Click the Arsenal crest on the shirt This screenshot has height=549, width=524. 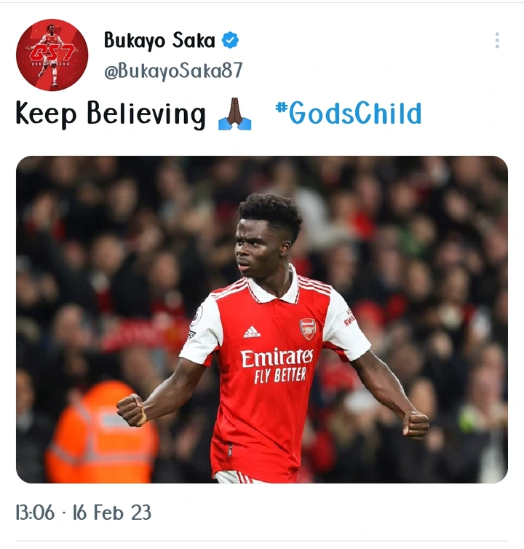[x=308, y=329]
